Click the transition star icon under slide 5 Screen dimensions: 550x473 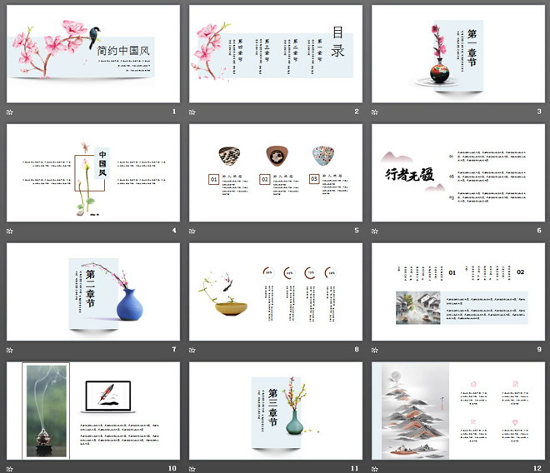[192, 231]
